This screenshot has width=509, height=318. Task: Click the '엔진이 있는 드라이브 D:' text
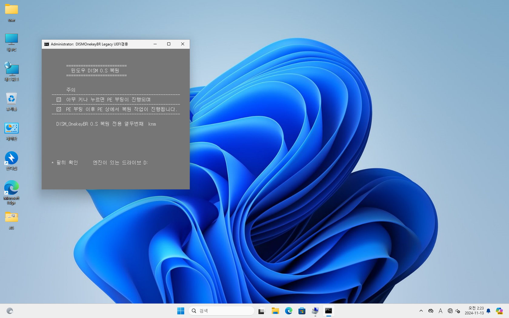coord(120,163)
